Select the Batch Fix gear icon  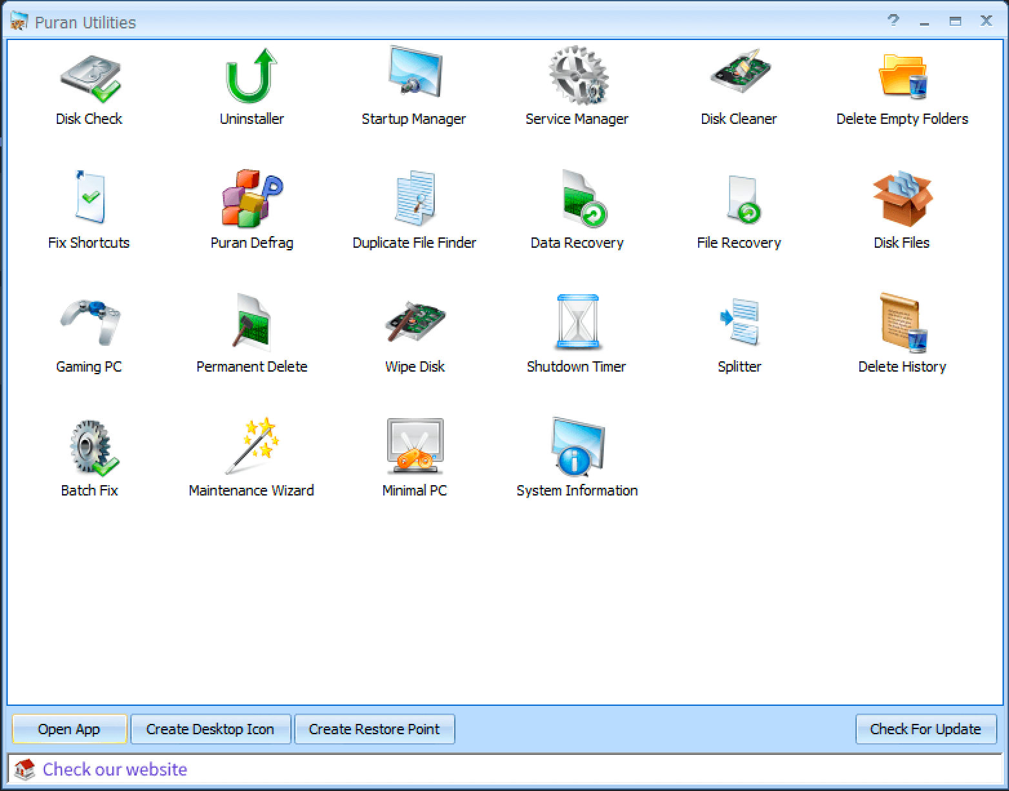(x=94, y=446)
